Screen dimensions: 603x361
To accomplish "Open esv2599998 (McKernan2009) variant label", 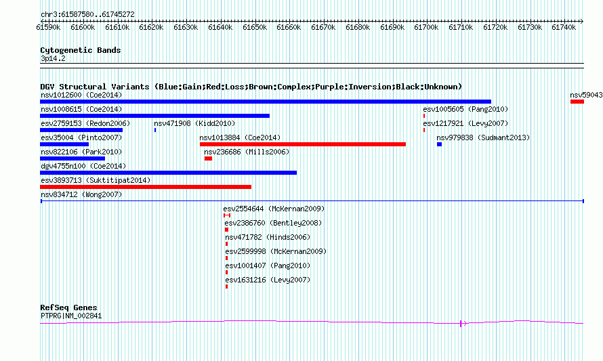I will pos(276,251).
